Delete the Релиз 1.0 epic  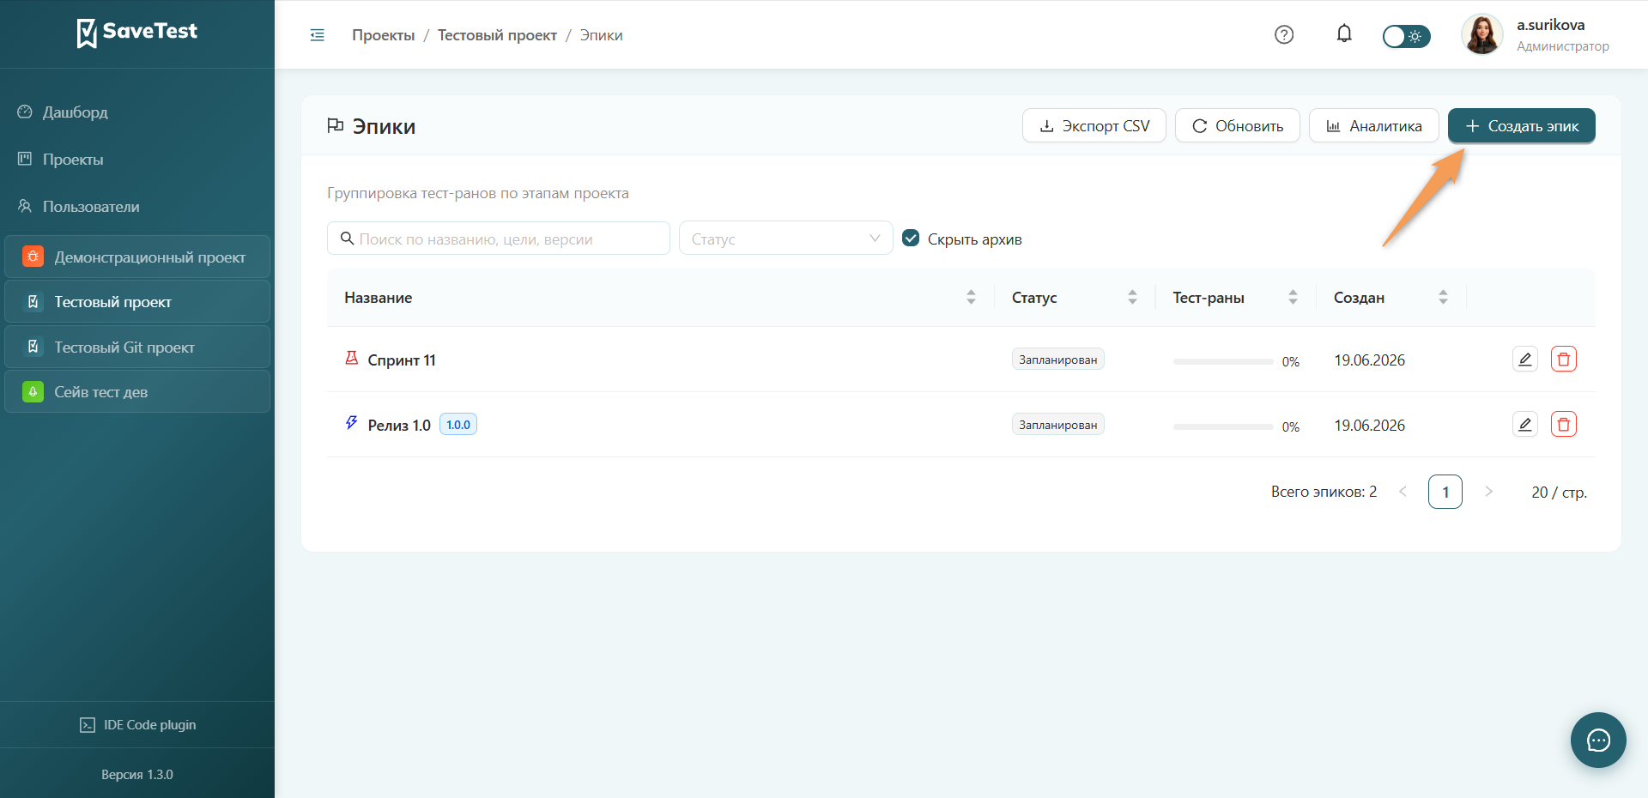(1564, 425)
